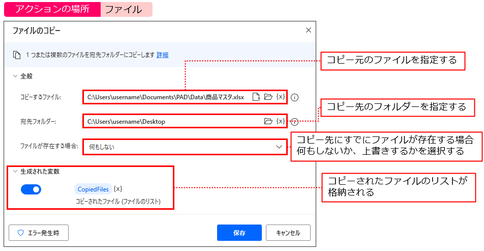This screenshot has height=251, width=484.
Task: Click the {x} variable icon in 宛先フォルダー field
Action: pos(280,121)
